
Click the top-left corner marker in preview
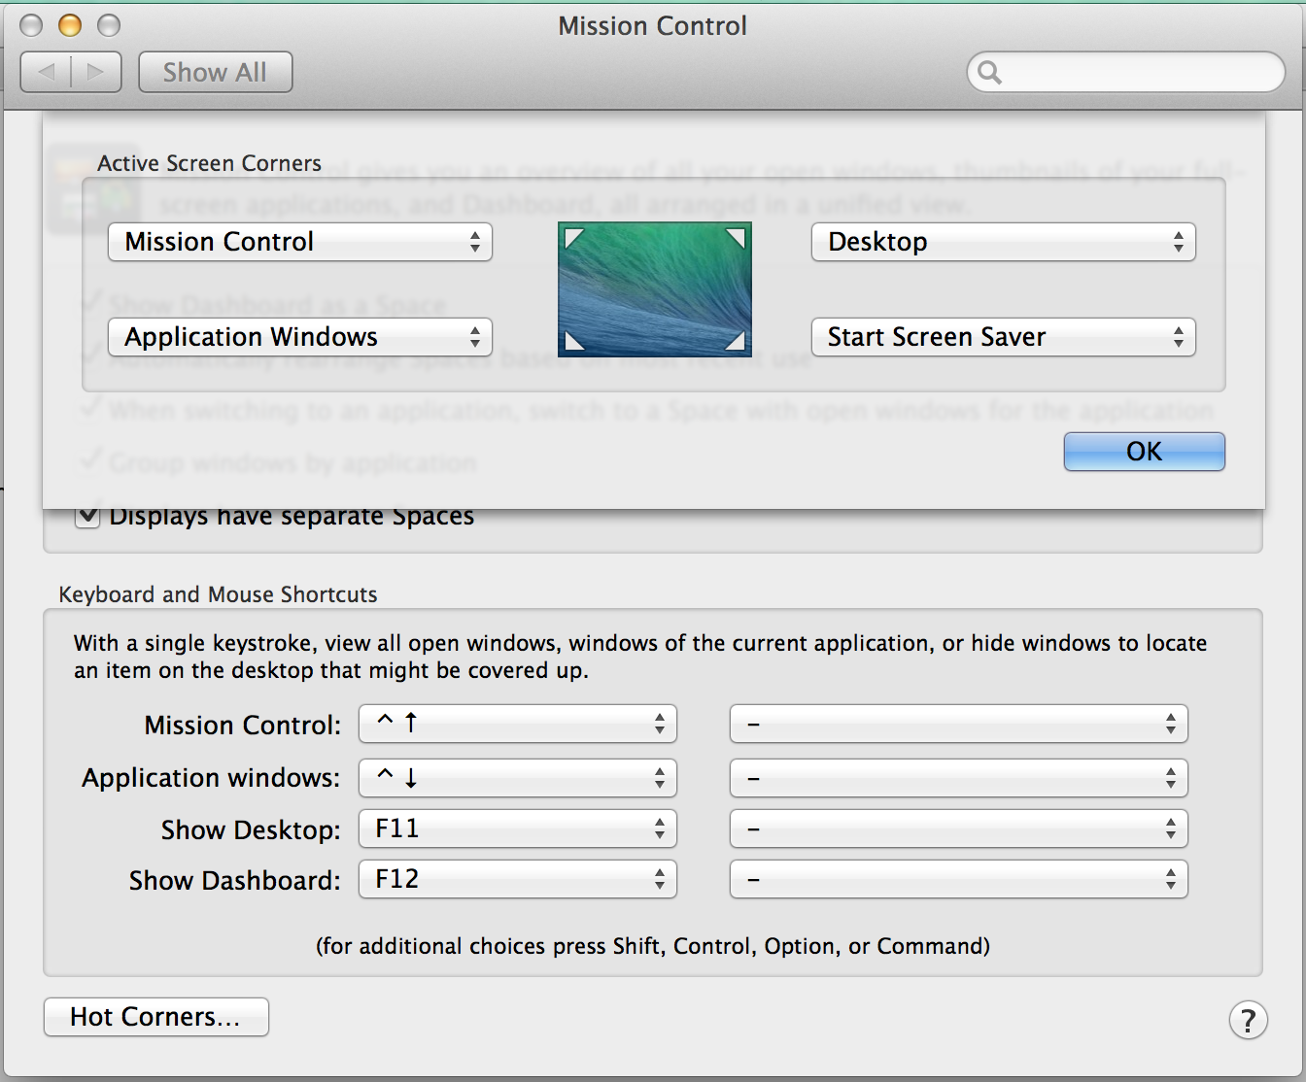(573, 237)
